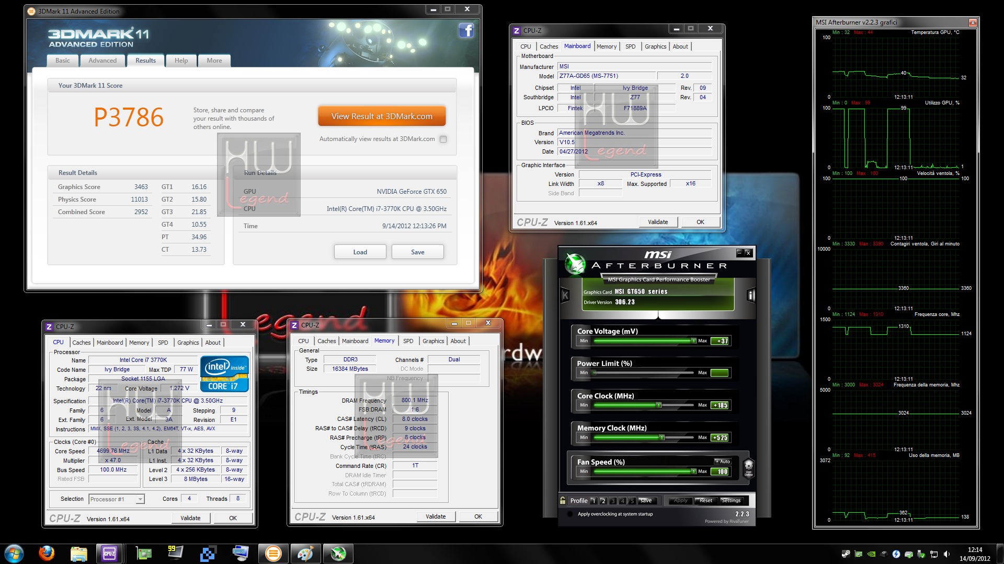Click the Afterburner Reset button
The width and height of the screenshot is (1004, 564).
pyautogui.click(x=706, y=500)
